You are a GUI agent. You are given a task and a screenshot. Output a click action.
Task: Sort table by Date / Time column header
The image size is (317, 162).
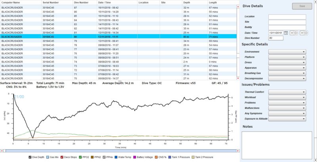(x=116, y=2)
